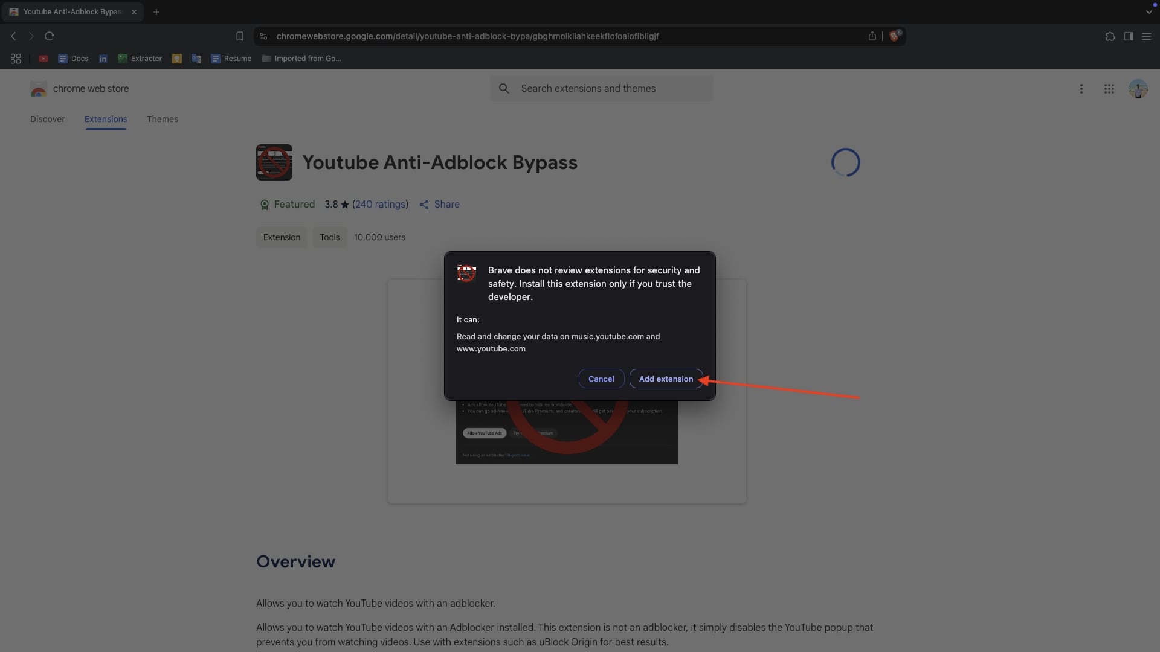Toggle the tab overview grid icon

tap(15, 59)
